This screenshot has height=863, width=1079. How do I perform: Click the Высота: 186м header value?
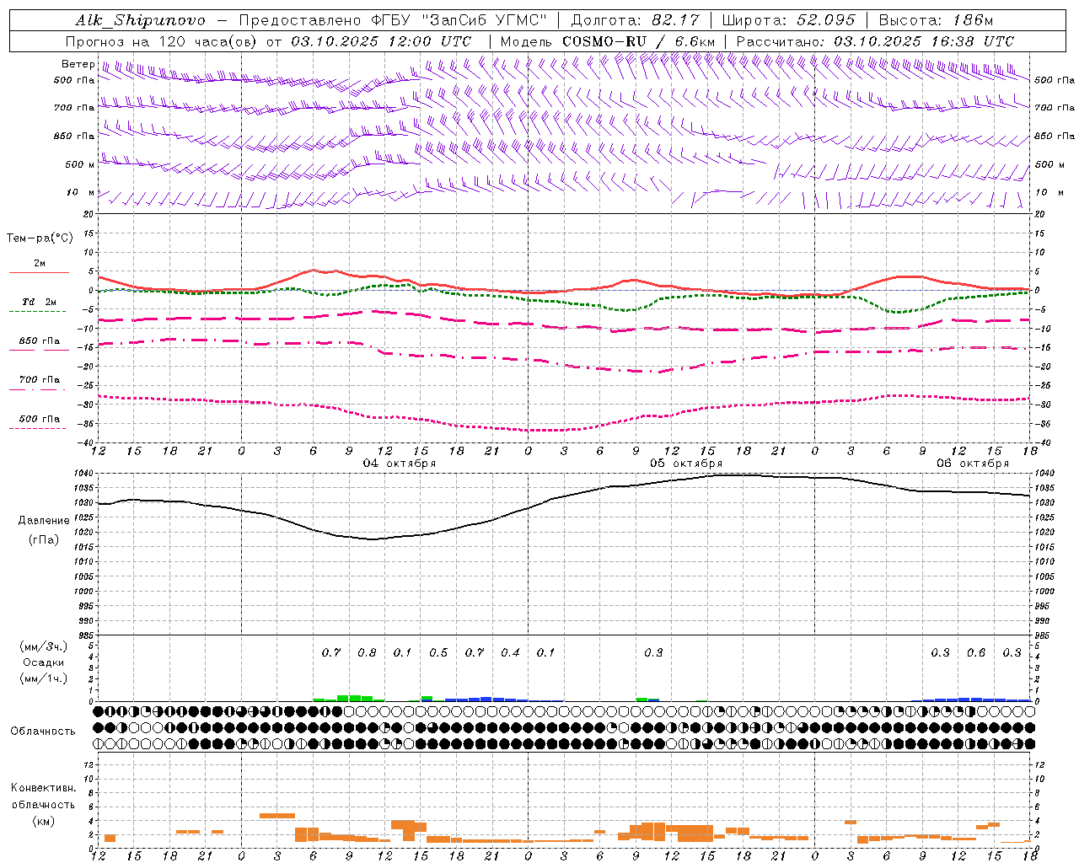(936, 20)
